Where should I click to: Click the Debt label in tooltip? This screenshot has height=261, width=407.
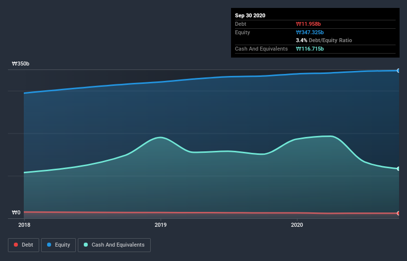[240, 24]
